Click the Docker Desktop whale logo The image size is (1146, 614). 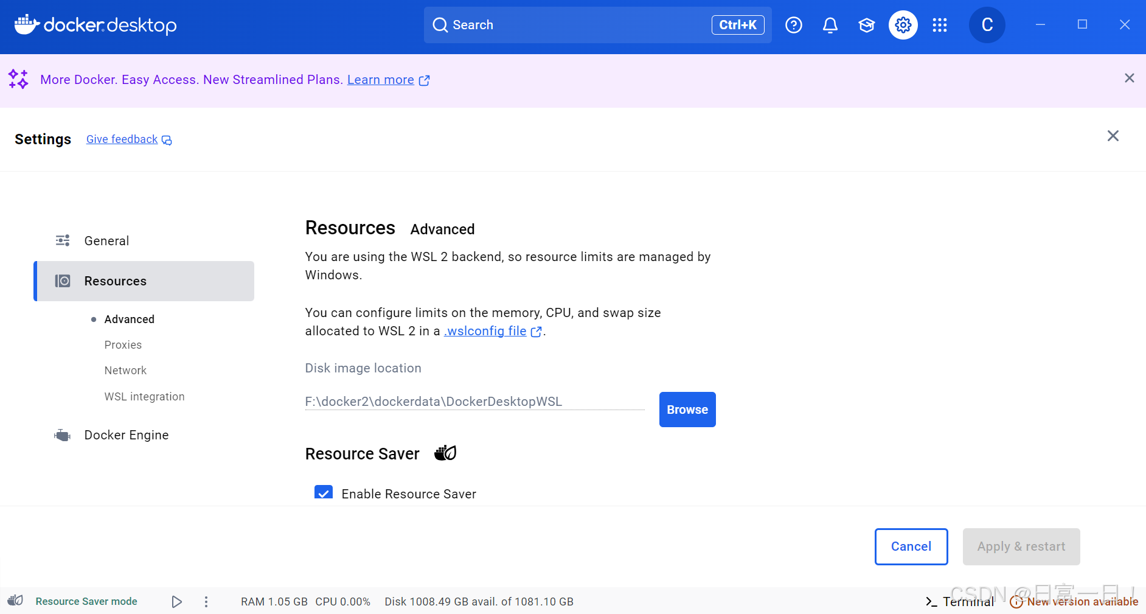27,24
